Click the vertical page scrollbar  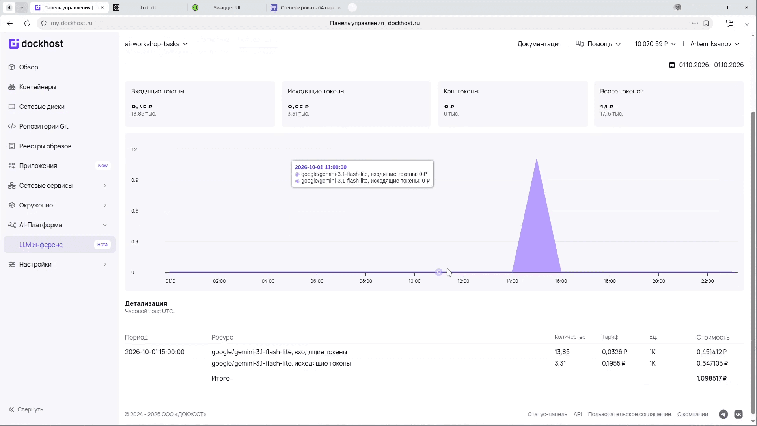(x=753, y=262)
